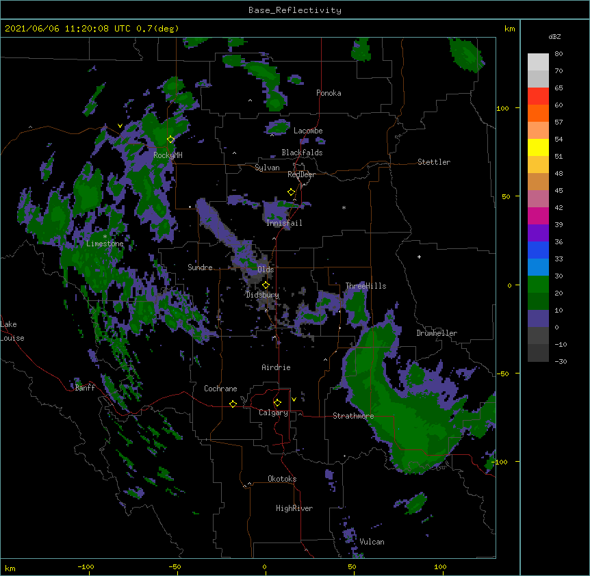Select the slate purple 10 dBZ legend swatch
Image resolution: width=590 pixels, height=576 pixels.
pos(538,319)
